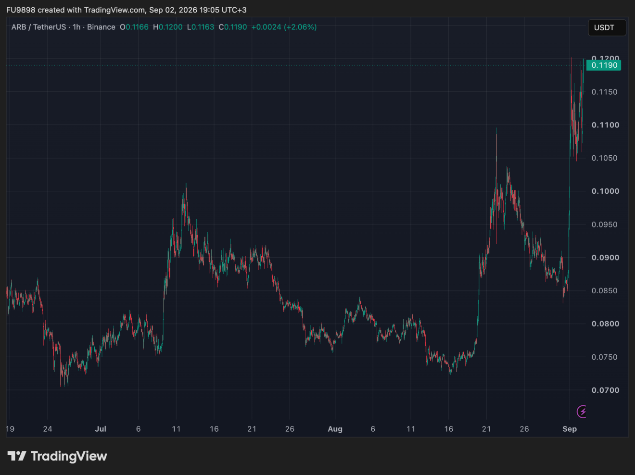This screenshot has height=475, width=635.
Task: Click the O0.1166 open value
Action: pyautogui.click(x=134, y=27)
